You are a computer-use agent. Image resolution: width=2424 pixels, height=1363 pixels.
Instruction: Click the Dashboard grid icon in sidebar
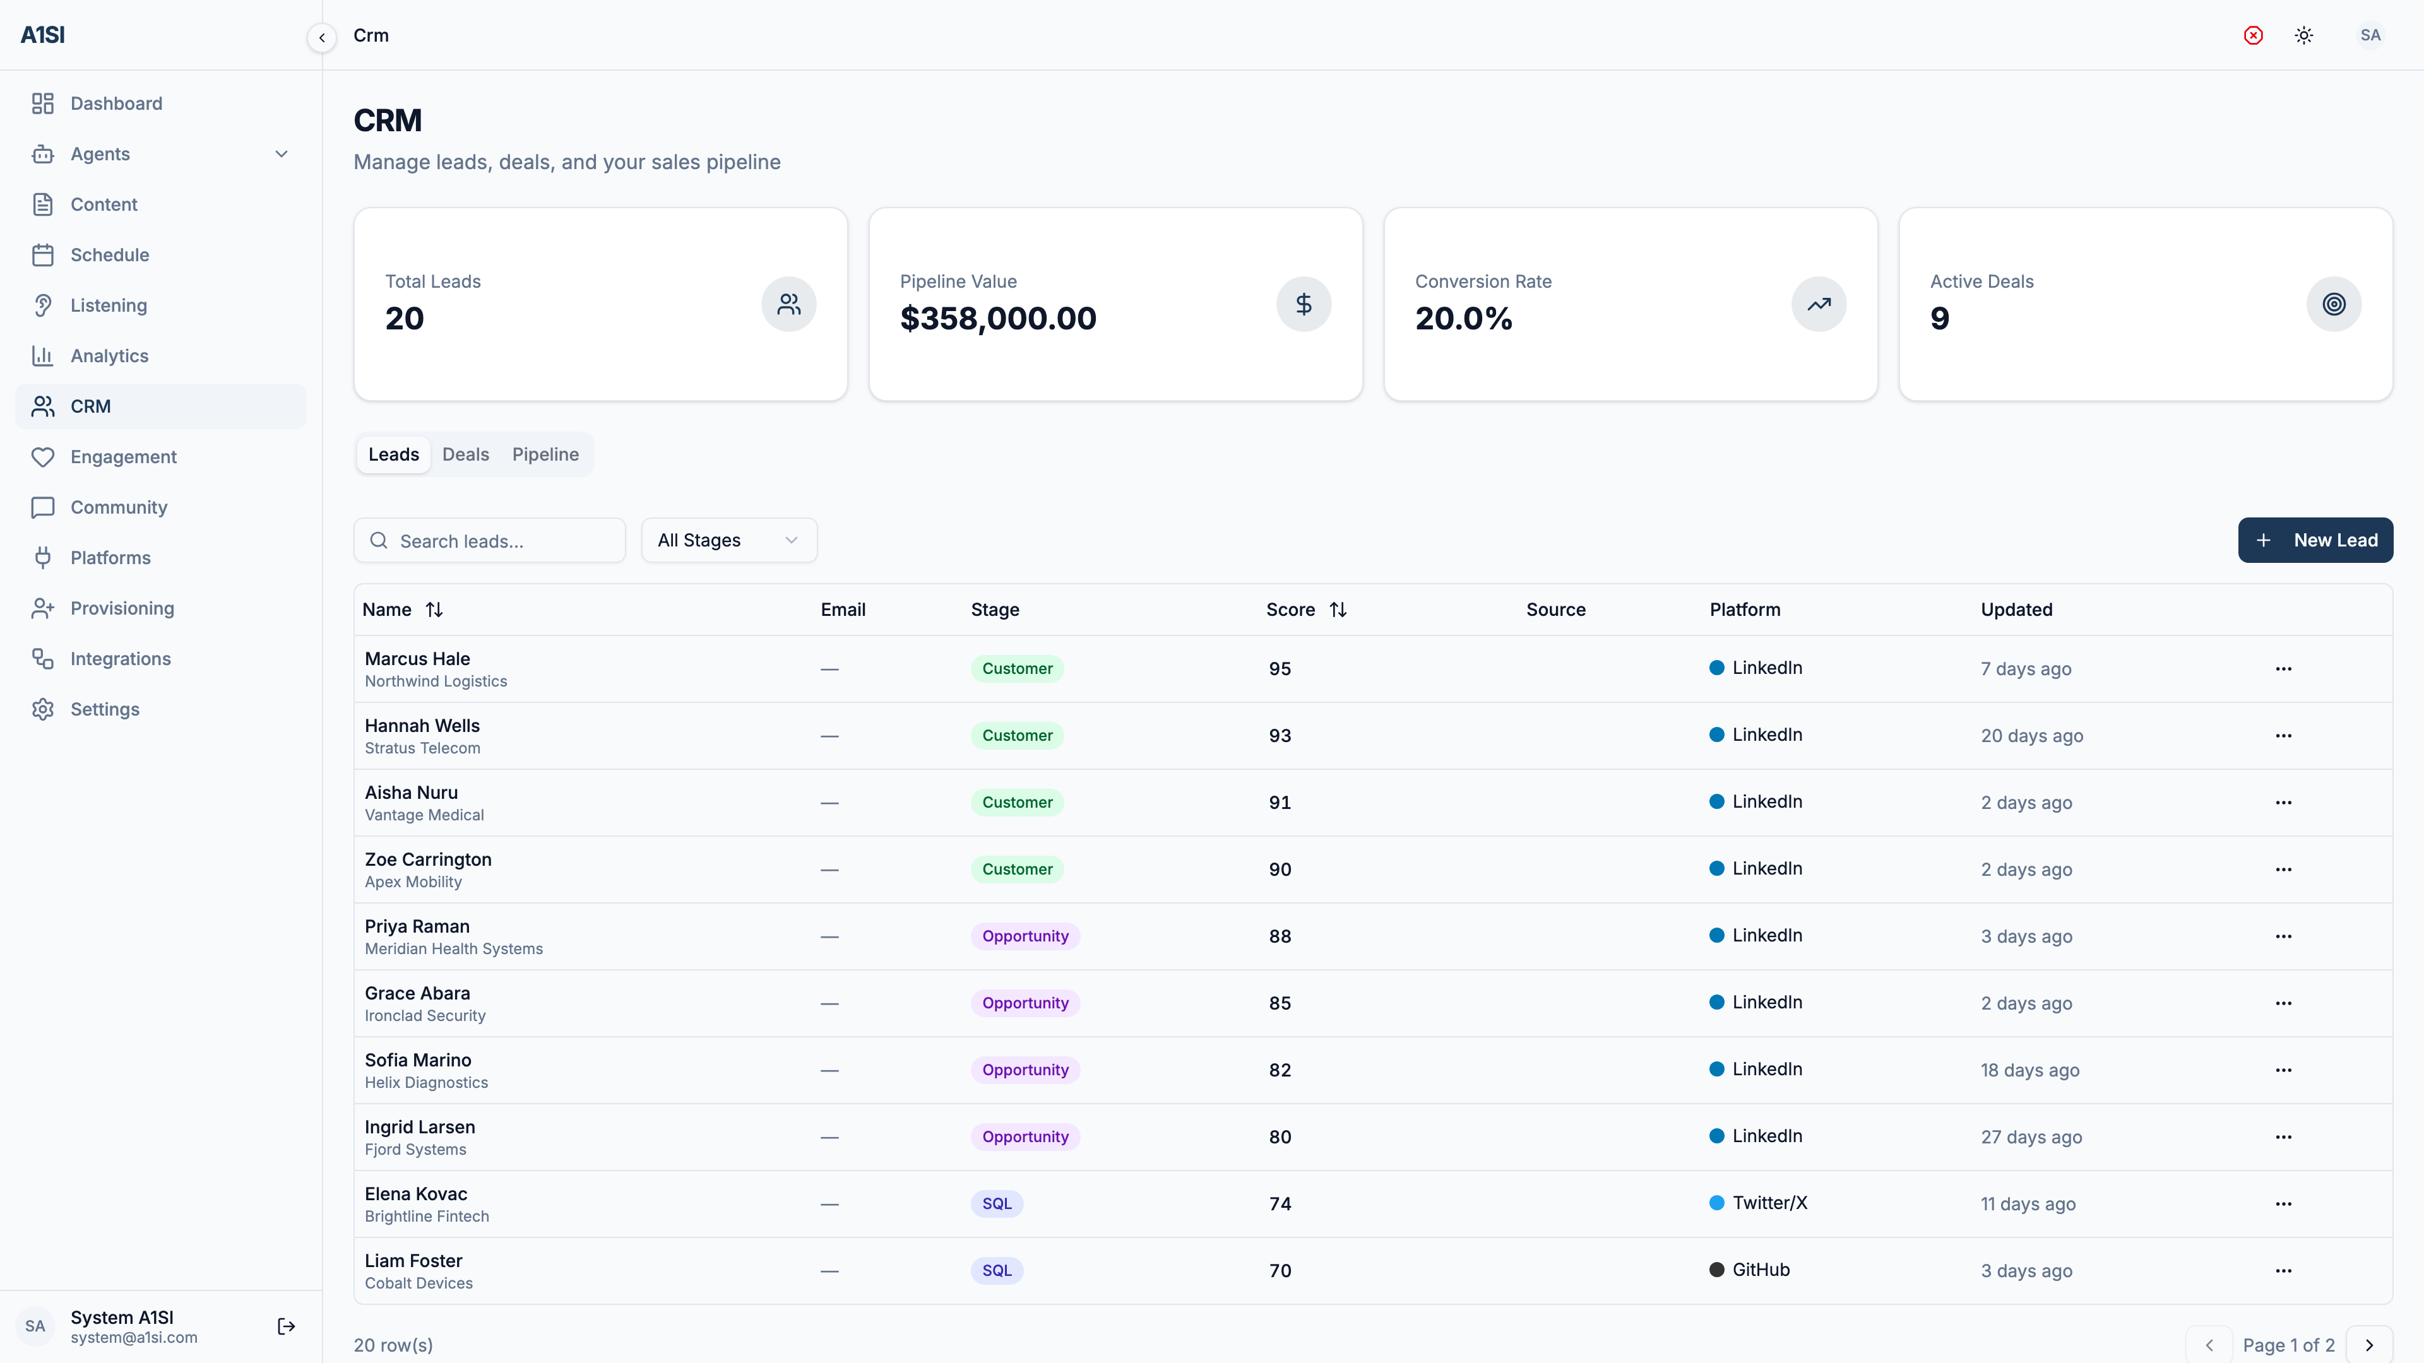[42, 103]
